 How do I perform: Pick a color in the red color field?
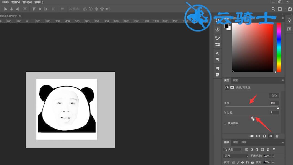click(253, 48)
